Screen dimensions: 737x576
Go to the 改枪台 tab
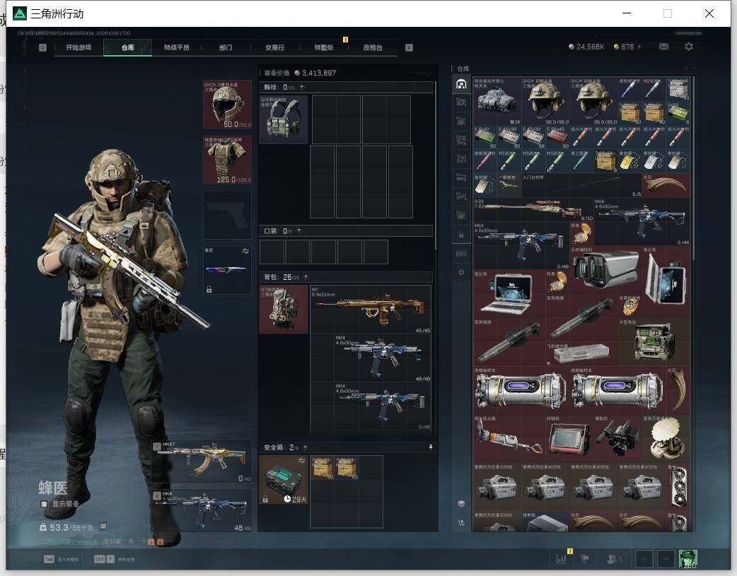tap(373, 47)
